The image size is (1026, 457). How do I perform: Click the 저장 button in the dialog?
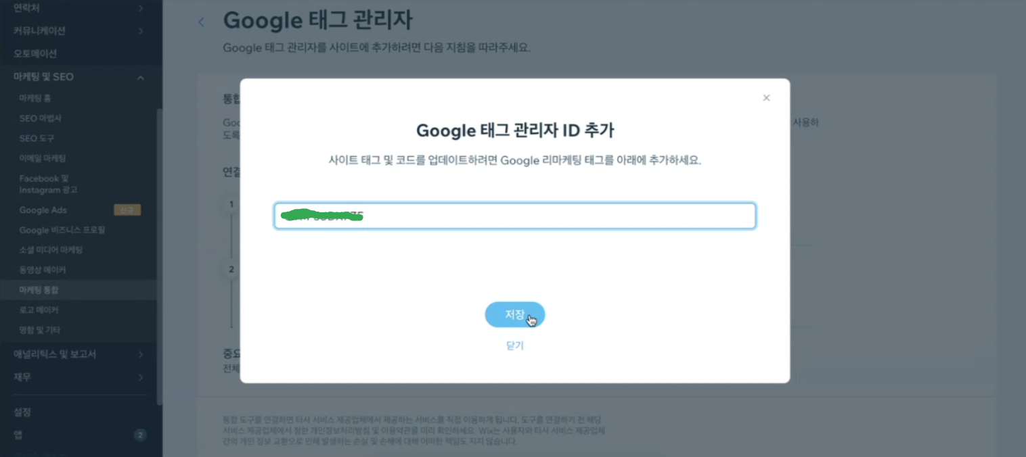(515, 314)
